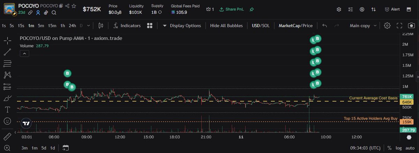Hide all bubbles on the chart
Image resolution: width=419 pixels, height=153 pixels.
(x=226, y=25)
